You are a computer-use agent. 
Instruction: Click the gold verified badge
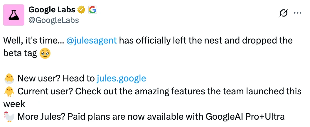point(81,10)
